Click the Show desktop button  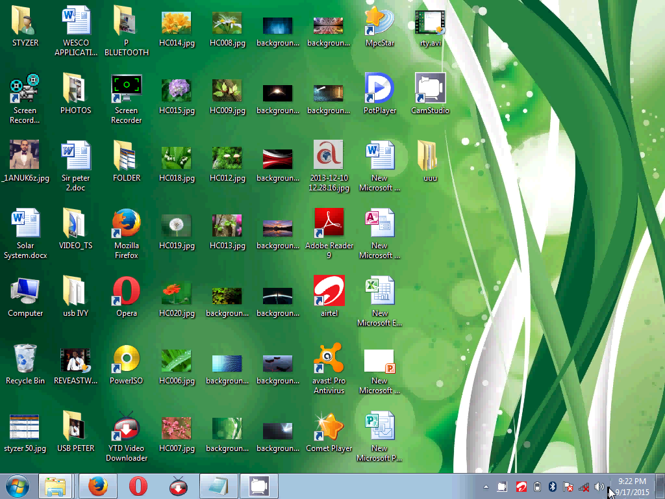[660, 486]
